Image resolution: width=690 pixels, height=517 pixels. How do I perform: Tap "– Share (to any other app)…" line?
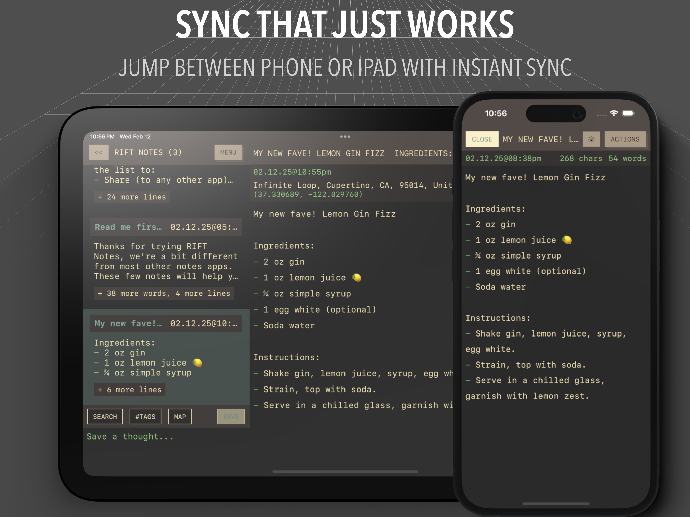(163, 180)
